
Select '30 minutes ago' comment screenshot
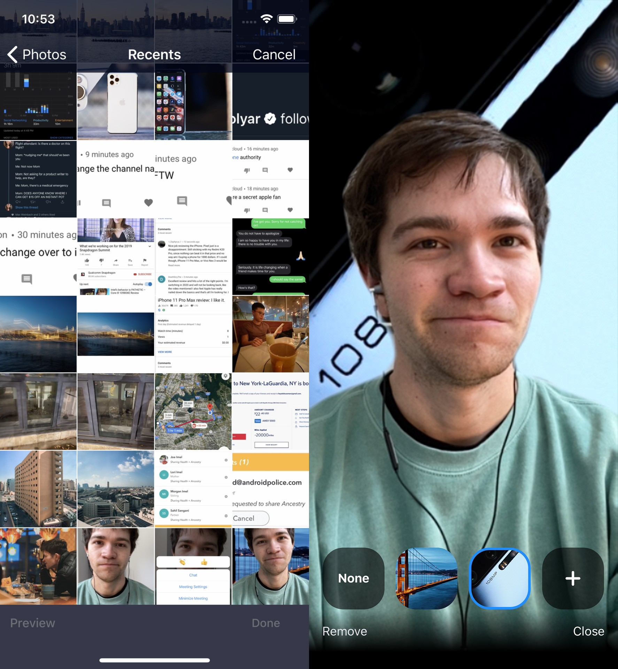click(x=38, y=257)
